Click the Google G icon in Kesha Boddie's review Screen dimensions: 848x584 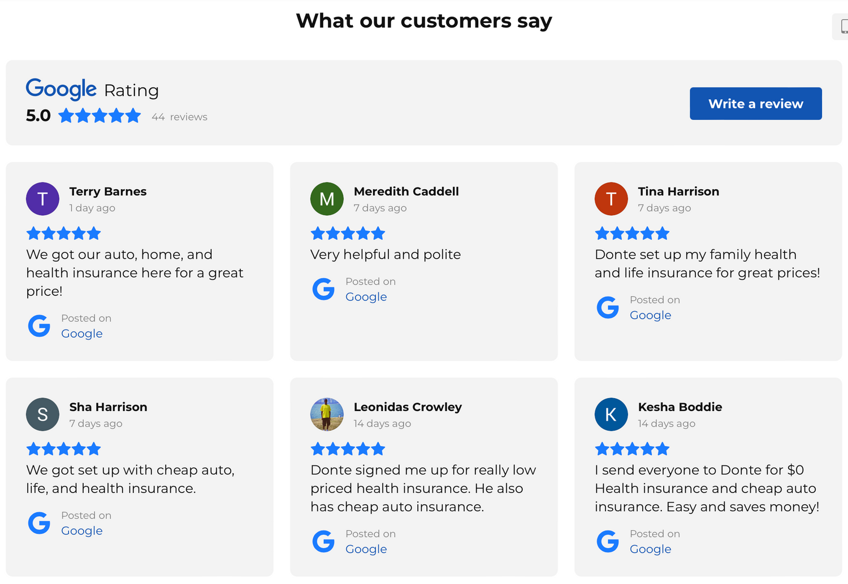(608, 542)
